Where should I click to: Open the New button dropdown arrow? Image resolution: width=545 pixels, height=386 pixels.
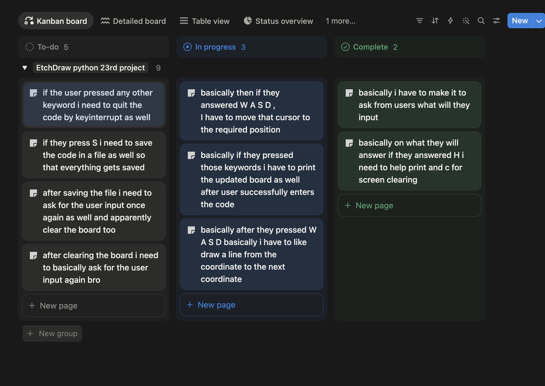[x=539, y=21]
